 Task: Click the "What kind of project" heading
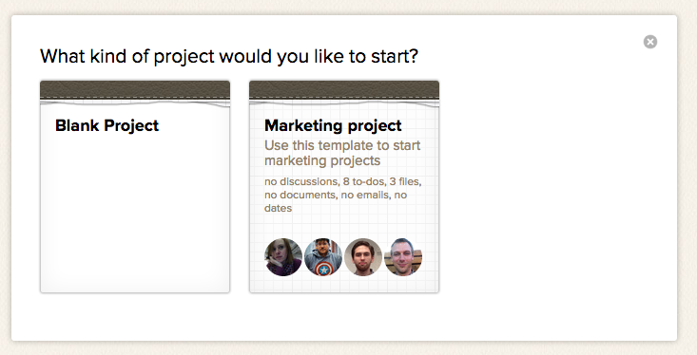[x=229, y=56]
